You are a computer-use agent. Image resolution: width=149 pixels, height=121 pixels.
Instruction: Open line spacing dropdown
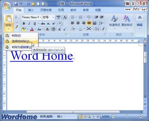tap(101, 23)
